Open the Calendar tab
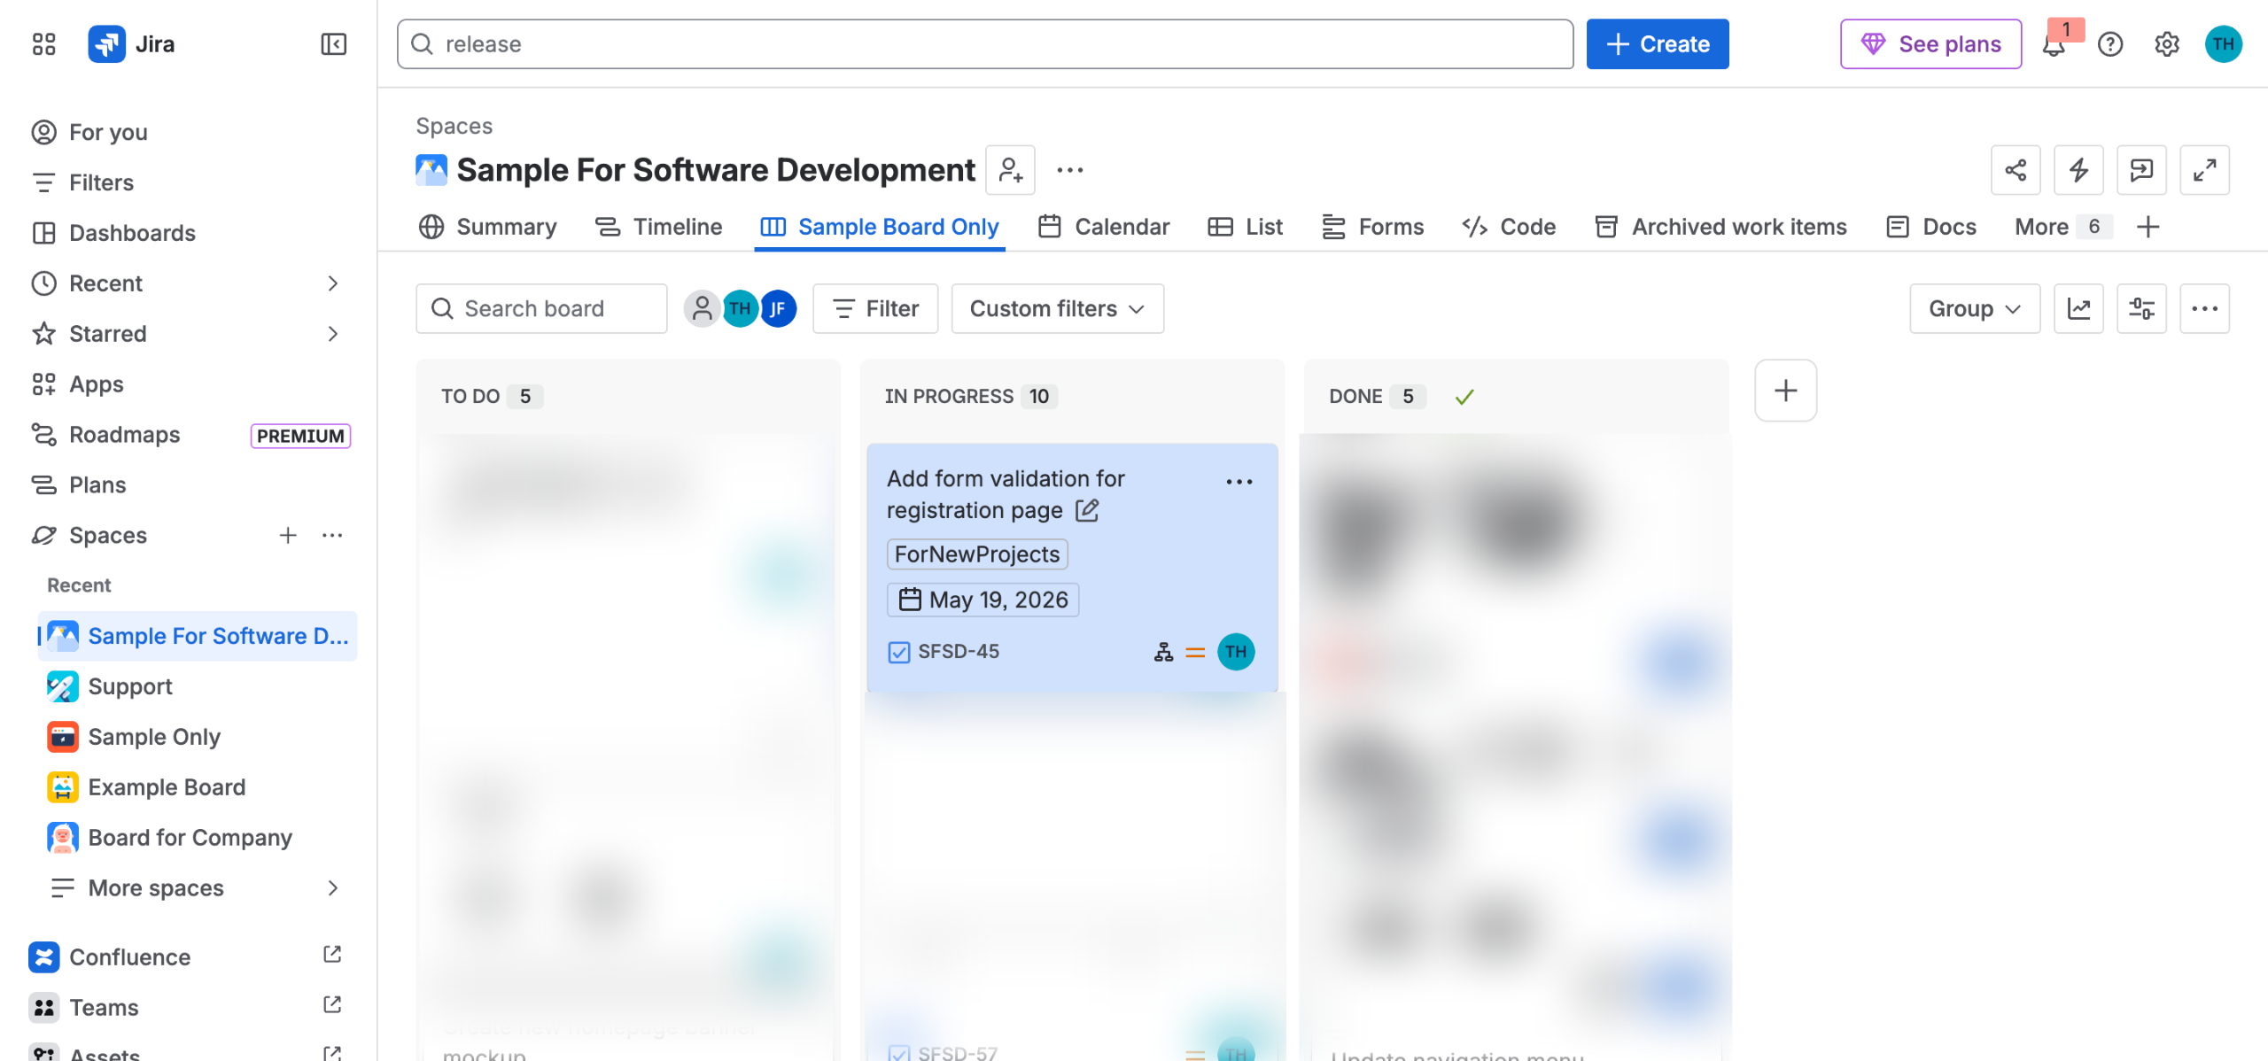The width and height of the screenshot is (2268, 1061). pos(1104,227)
